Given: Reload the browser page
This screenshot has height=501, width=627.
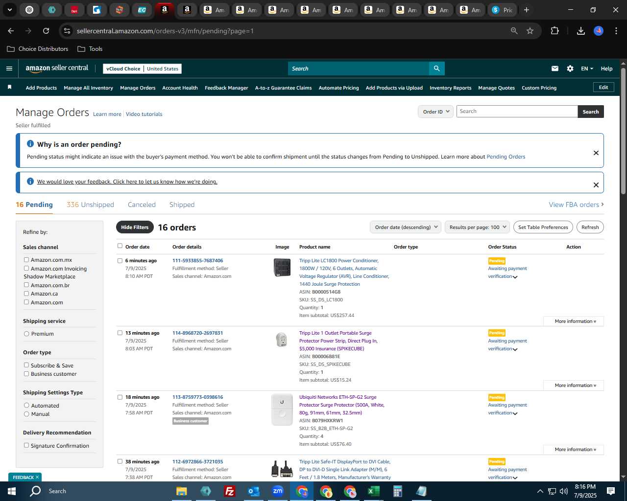Looking at the screenshot, I should (46, 31).
